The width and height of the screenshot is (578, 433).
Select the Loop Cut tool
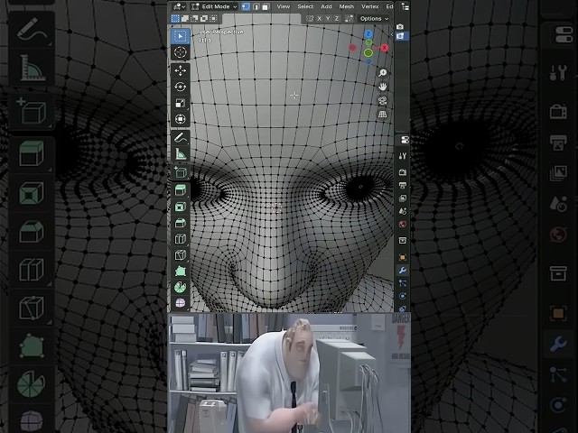tap(181, 239)
